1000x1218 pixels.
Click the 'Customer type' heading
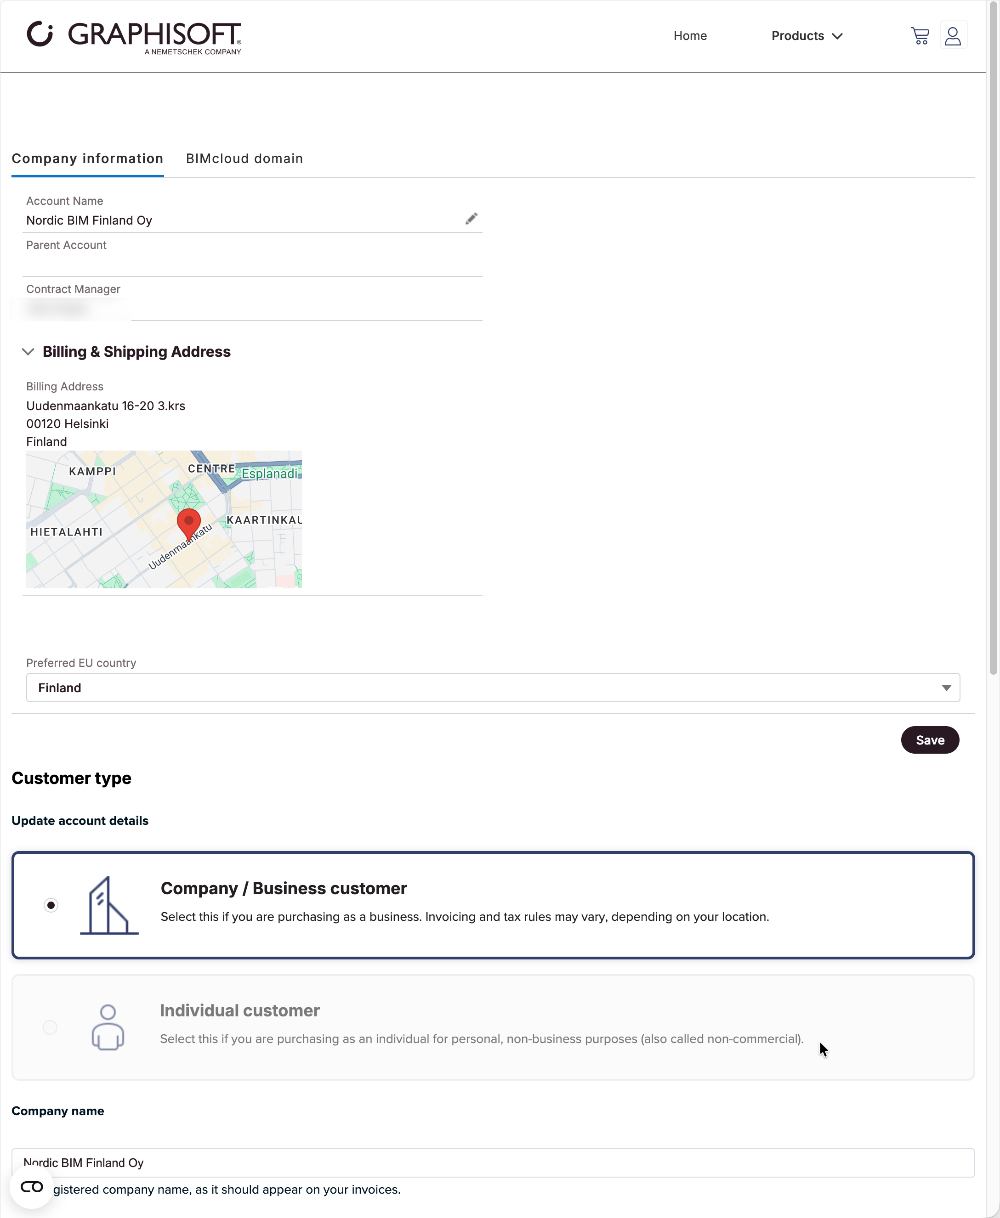point(71,778)
